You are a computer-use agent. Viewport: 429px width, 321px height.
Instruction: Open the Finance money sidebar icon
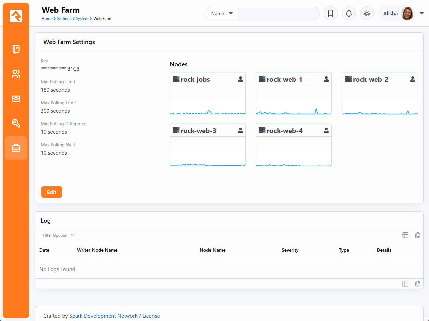point(16,99)
